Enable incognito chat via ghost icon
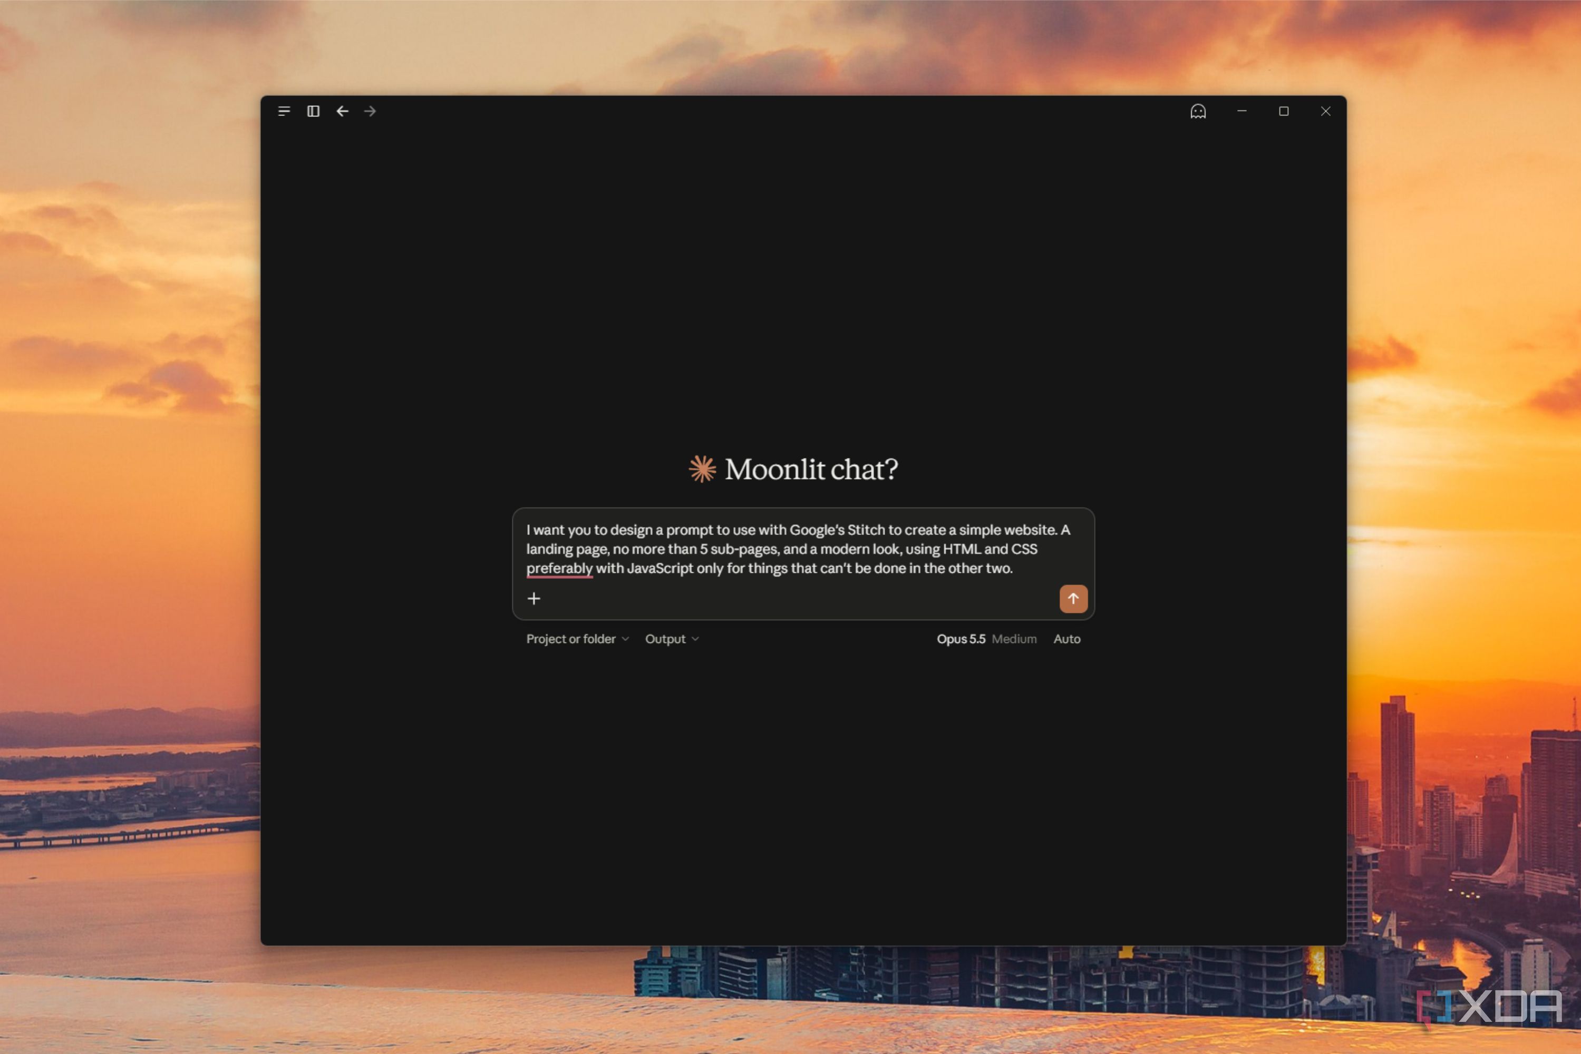 1198,111
